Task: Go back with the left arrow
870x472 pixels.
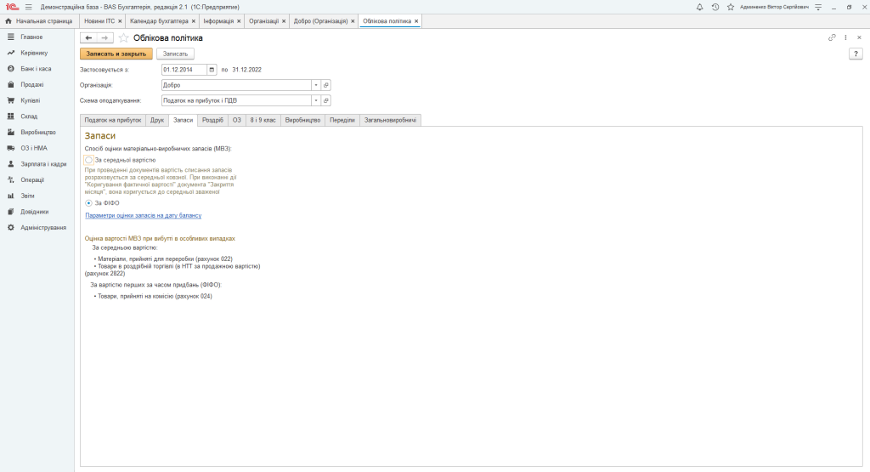Action: click(88, 37)
